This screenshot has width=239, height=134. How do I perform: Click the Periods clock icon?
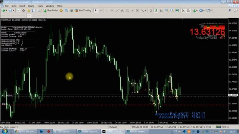click(x=201, y=10)
